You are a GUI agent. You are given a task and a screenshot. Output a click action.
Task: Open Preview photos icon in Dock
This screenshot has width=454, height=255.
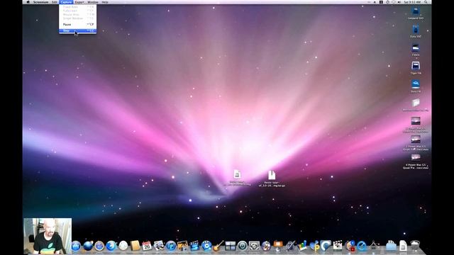click(159, 246)
